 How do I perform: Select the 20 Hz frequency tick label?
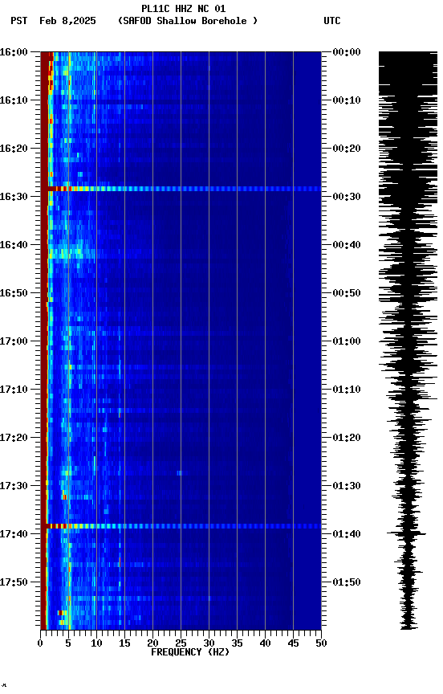(x=152, y=643)
